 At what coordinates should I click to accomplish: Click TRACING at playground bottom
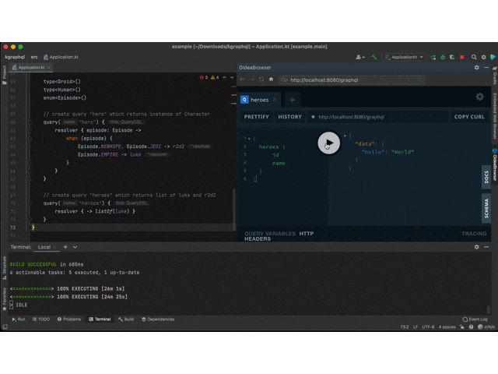tap(474, 234)
